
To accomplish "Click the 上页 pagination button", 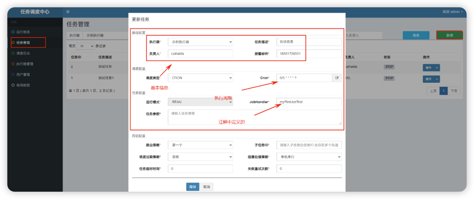I will (433, 91).
